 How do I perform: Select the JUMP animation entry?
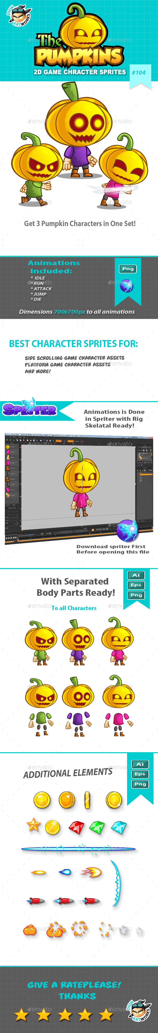pyautogui.click(x=39, y=294)
